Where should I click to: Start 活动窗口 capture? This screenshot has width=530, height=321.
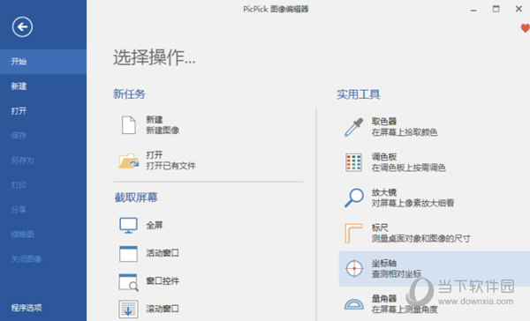coord(163,253)
